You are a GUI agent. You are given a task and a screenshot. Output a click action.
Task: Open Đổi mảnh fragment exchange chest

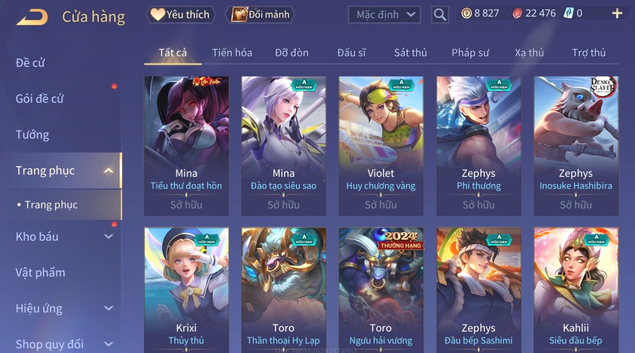pyautogui.click(x=239, y=15)
